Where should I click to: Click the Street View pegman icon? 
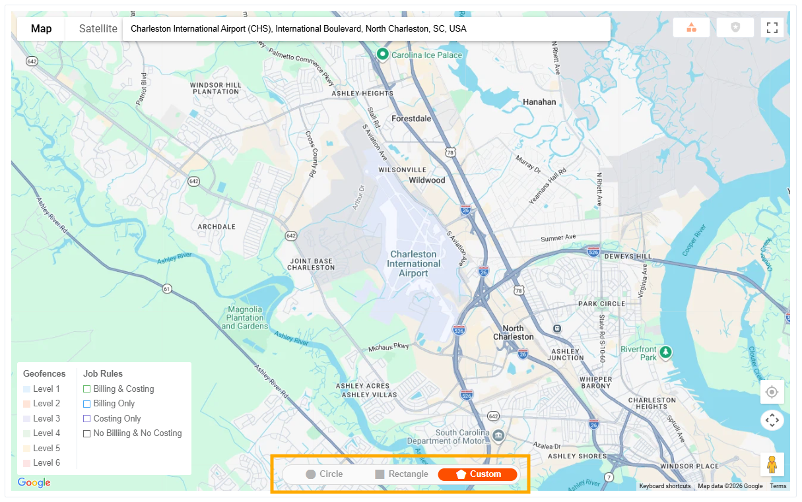pyautogui.click(x=772, y=464)
